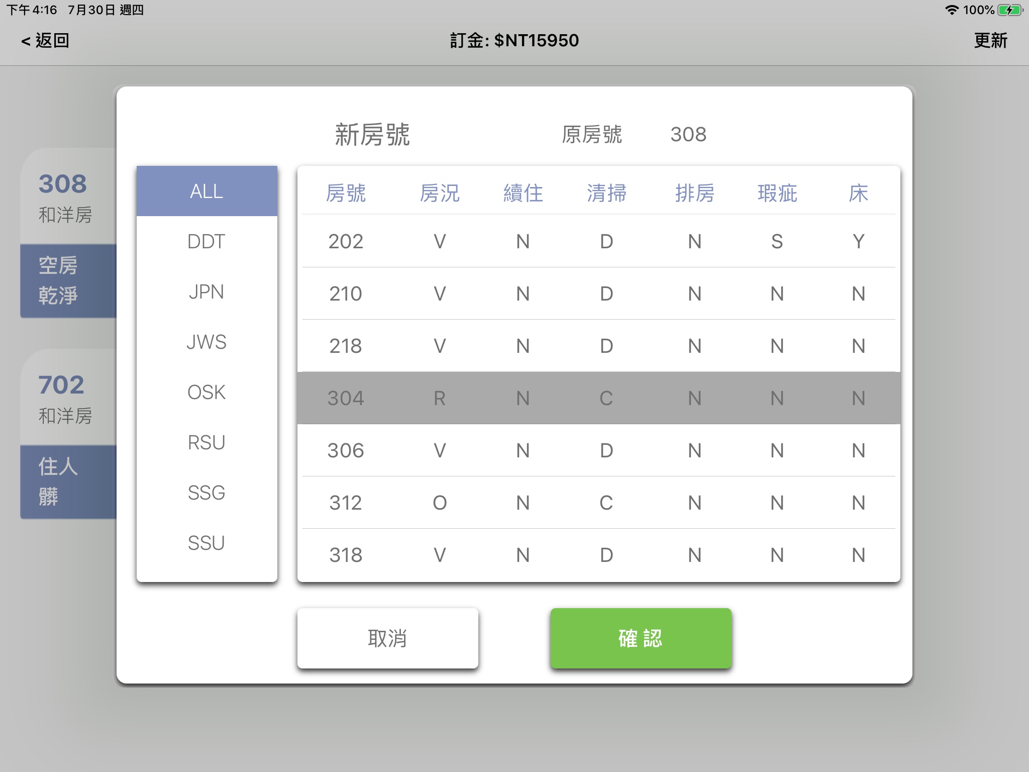The image size is (1029, 772).
Task: Click the original room number 308
Action: [x=688, y=135]
